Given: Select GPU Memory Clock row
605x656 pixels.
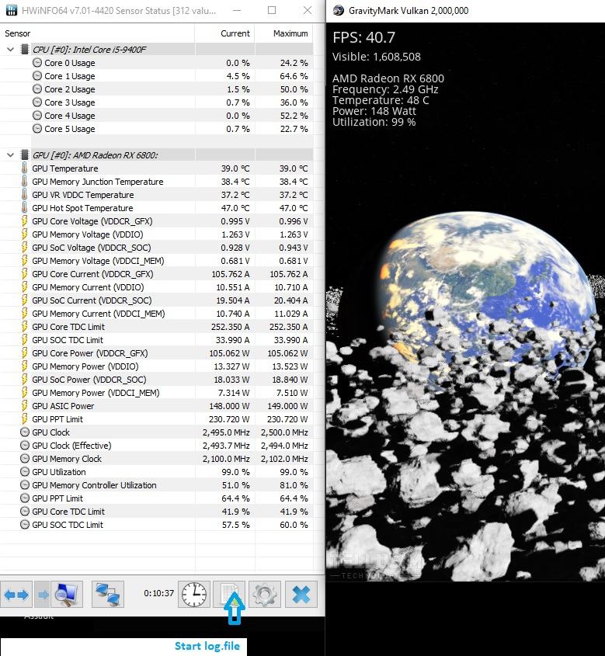Looking at the screenshot, I should tap(156, 459).
